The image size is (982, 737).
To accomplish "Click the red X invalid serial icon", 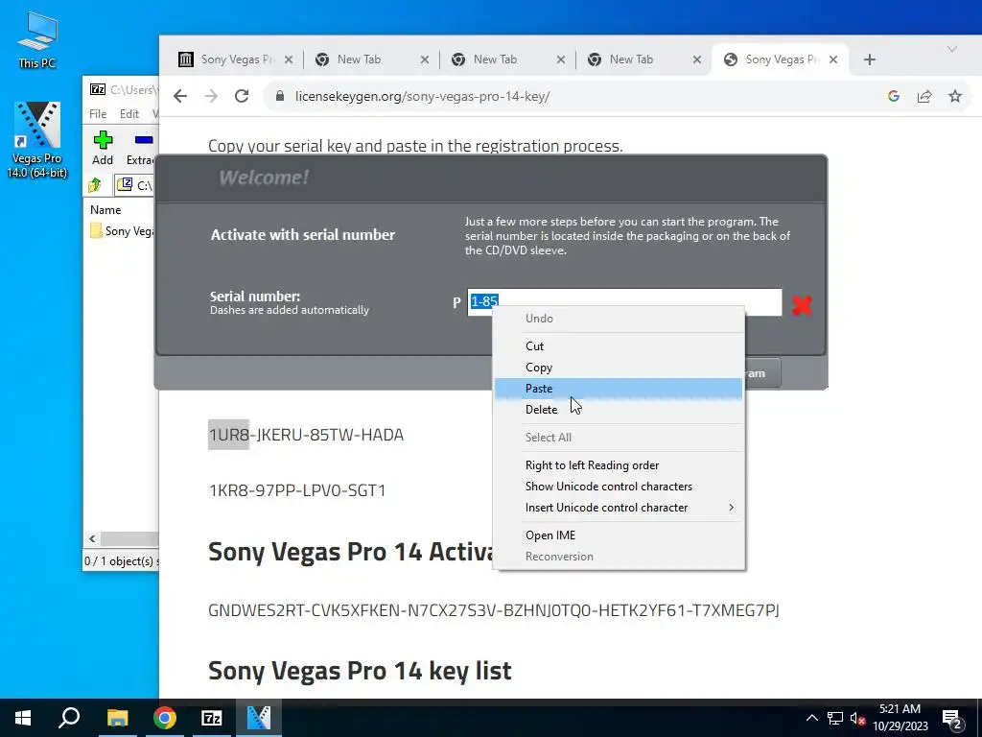I will (802, 305).
